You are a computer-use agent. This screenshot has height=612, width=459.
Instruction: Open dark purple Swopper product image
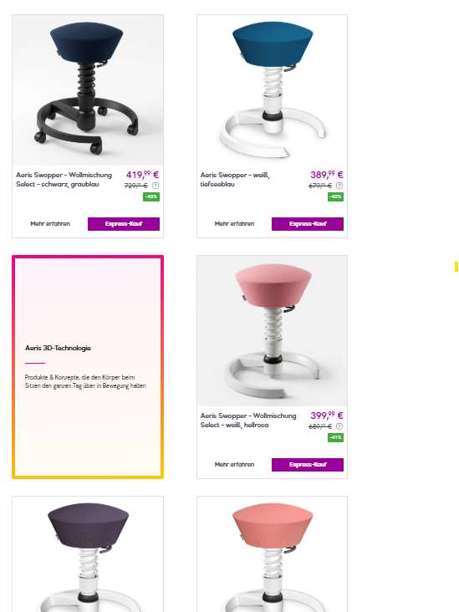[88, 554]
